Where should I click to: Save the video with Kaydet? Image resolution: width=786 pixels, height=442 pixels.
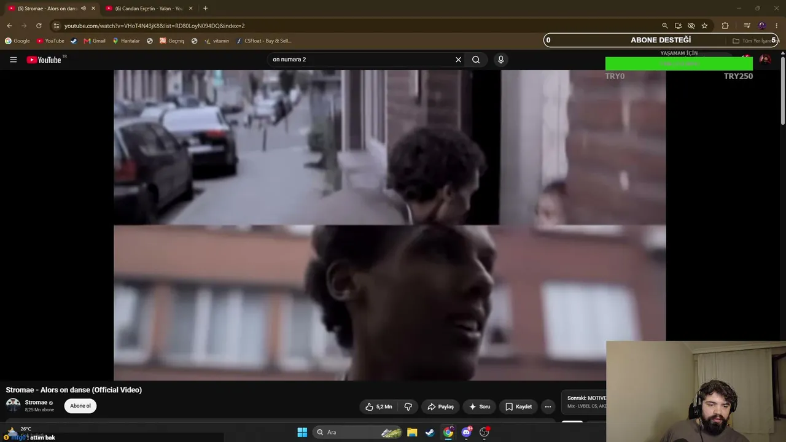[x=519, y=406]
